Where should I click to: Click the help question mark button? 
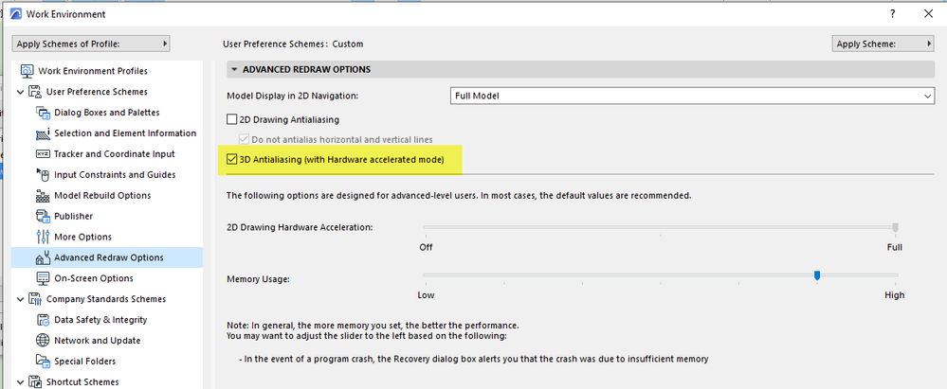point(893,14)
